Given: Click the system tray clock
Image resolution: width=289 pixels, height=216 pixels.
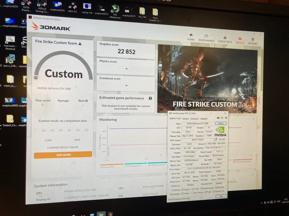Looking at the screenshot, I should (x=286, y=201).
